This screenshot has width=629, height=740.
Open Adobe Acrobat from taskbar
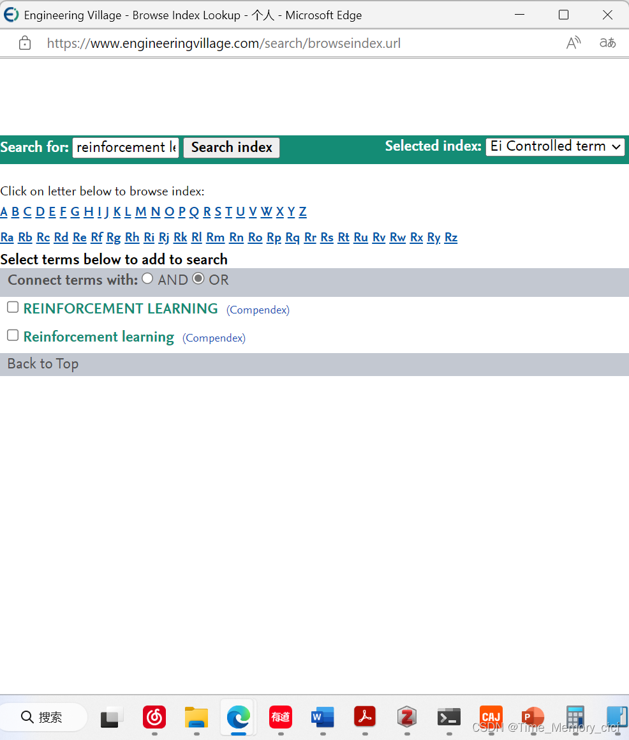(x=364, y=718)
